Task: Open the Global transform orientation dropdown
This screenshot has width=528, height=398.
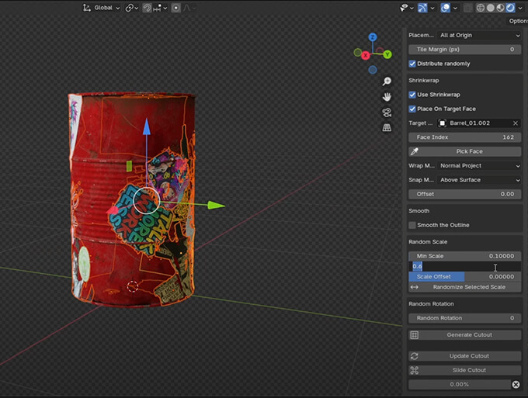Action: 102,8
